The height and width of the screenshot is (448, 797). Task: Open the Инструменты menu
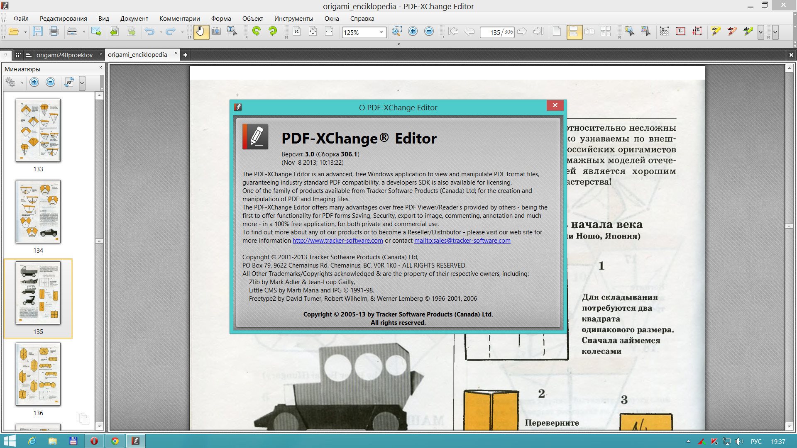(x=293, y=19)
